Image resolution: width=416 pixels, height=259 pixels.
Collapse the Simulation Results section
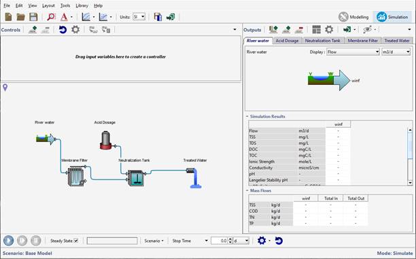[x=247, y=116]
